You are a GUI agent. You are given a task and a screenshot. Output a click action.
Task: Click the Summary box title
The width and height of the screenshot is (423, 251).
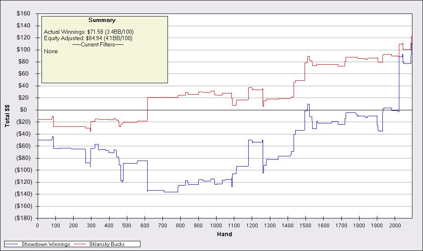tap(102, 20)
